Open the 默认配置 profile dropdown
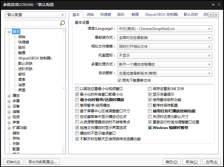 35,15
